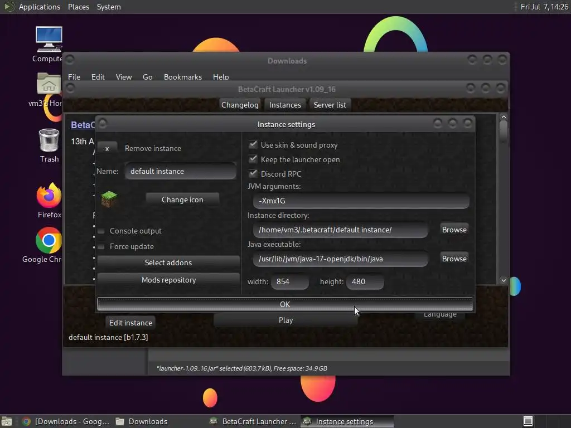571x428 pixels.
Task: Enable the Force update checkbox
Action: [x=101, y=246]
